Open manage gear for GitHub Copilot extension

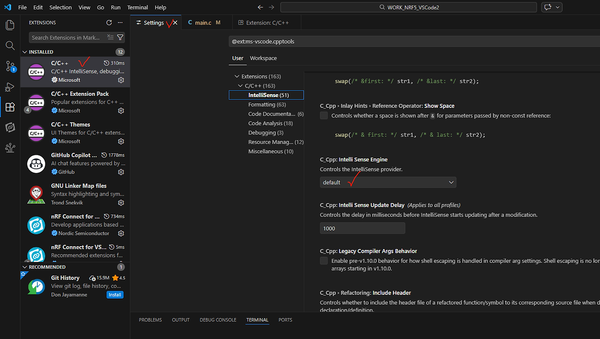[121, 172]
